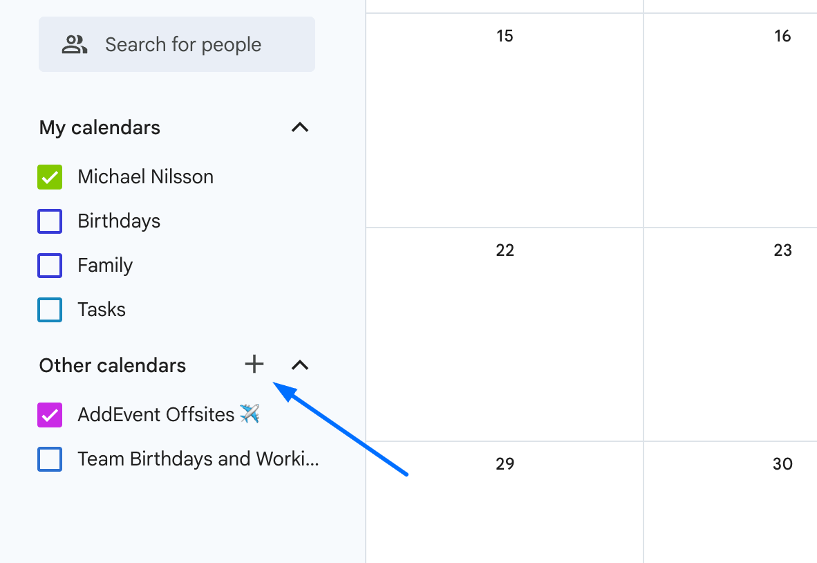Collapse the My calendars section
The image size is (817, 563).
coord(300,127)
